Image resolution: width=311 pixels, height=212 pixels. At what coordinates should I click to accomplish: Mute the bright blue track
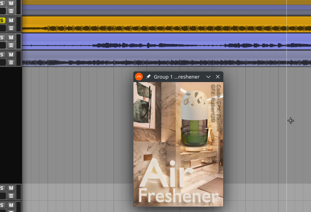click(x=11, y=37)
